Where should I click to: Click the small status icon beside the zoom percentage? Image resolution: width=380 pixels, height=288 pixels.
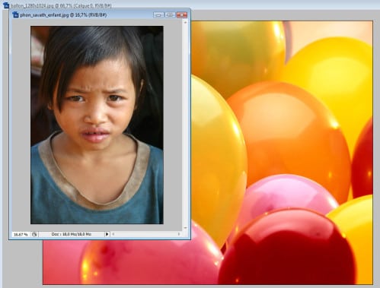coord(34,234)
